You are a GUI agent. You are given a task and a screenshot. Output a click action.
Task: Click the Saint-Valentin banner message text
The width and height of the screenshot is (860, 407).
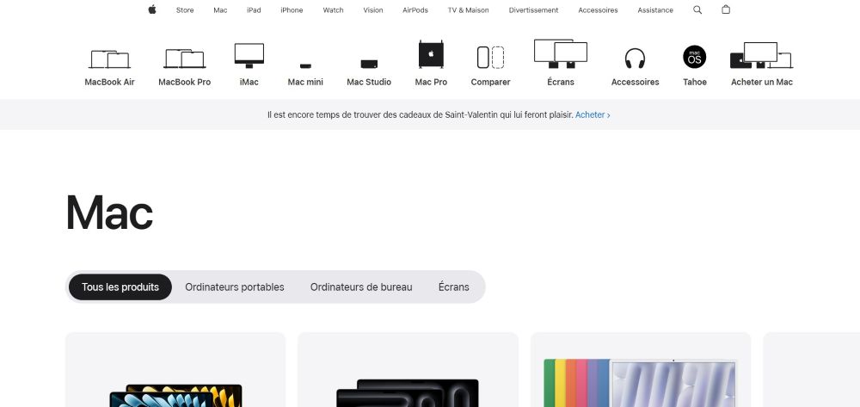421,114
